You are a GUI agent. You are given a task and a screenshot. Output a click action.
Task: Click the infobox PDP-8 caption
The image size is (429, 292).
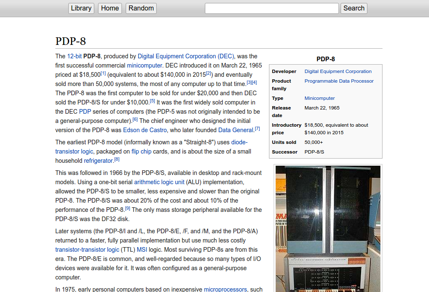tap(326, 59)
